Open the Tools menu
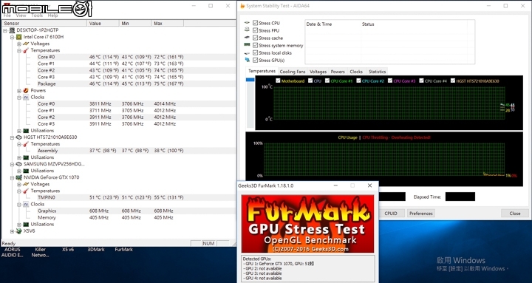This screenshot has height=283, width=532. pos(37,16)
